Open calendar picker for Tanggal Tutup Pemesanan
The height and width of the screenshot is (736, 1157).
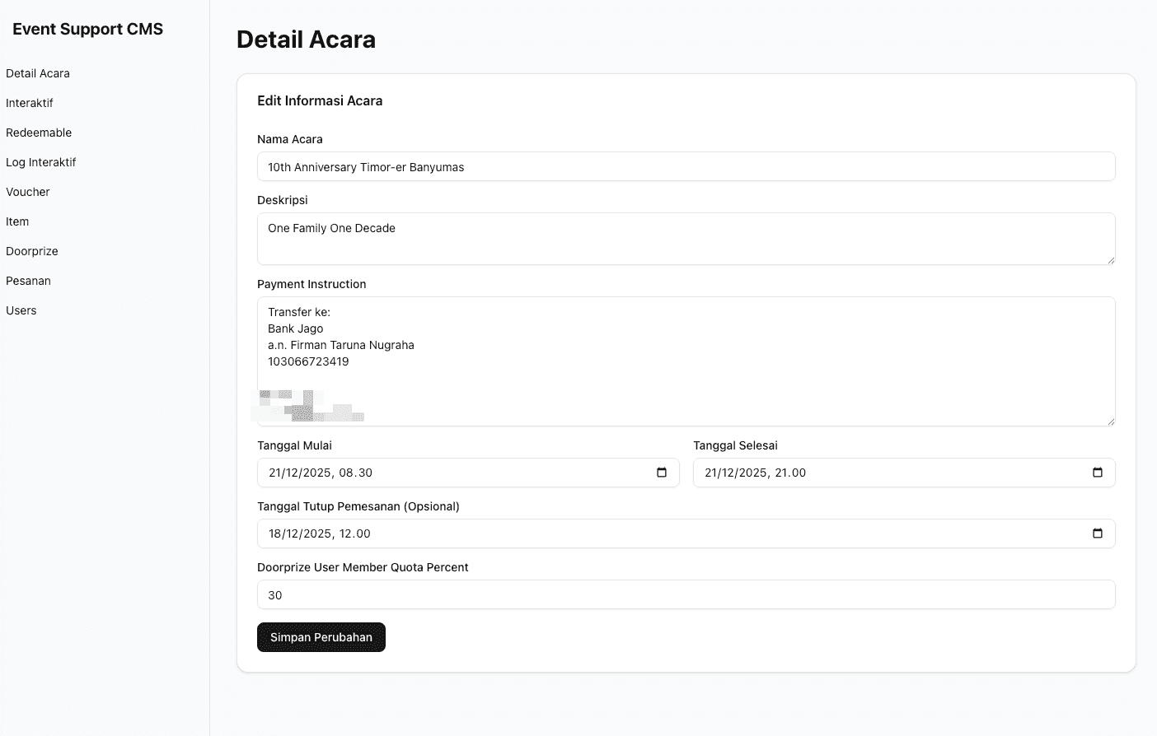pos(1097,533)
